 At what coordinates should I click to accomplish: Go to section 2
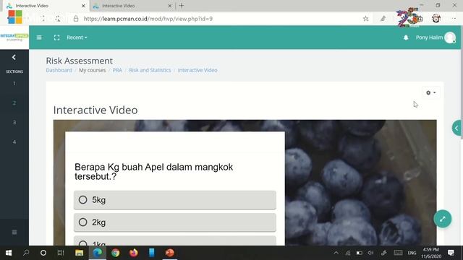click(x=14, y=103)
